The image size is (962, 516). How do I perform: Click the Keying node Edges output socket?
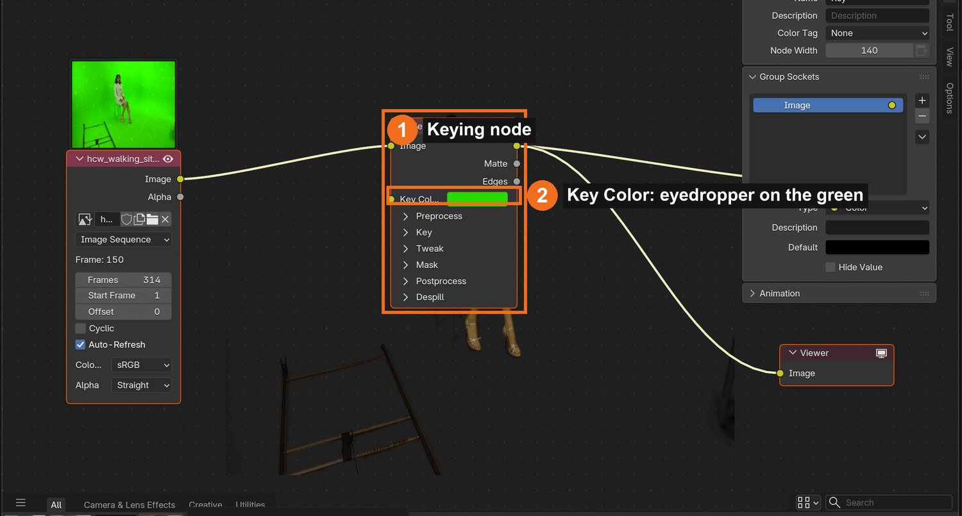pyautogui.click(x=517, y=181)
